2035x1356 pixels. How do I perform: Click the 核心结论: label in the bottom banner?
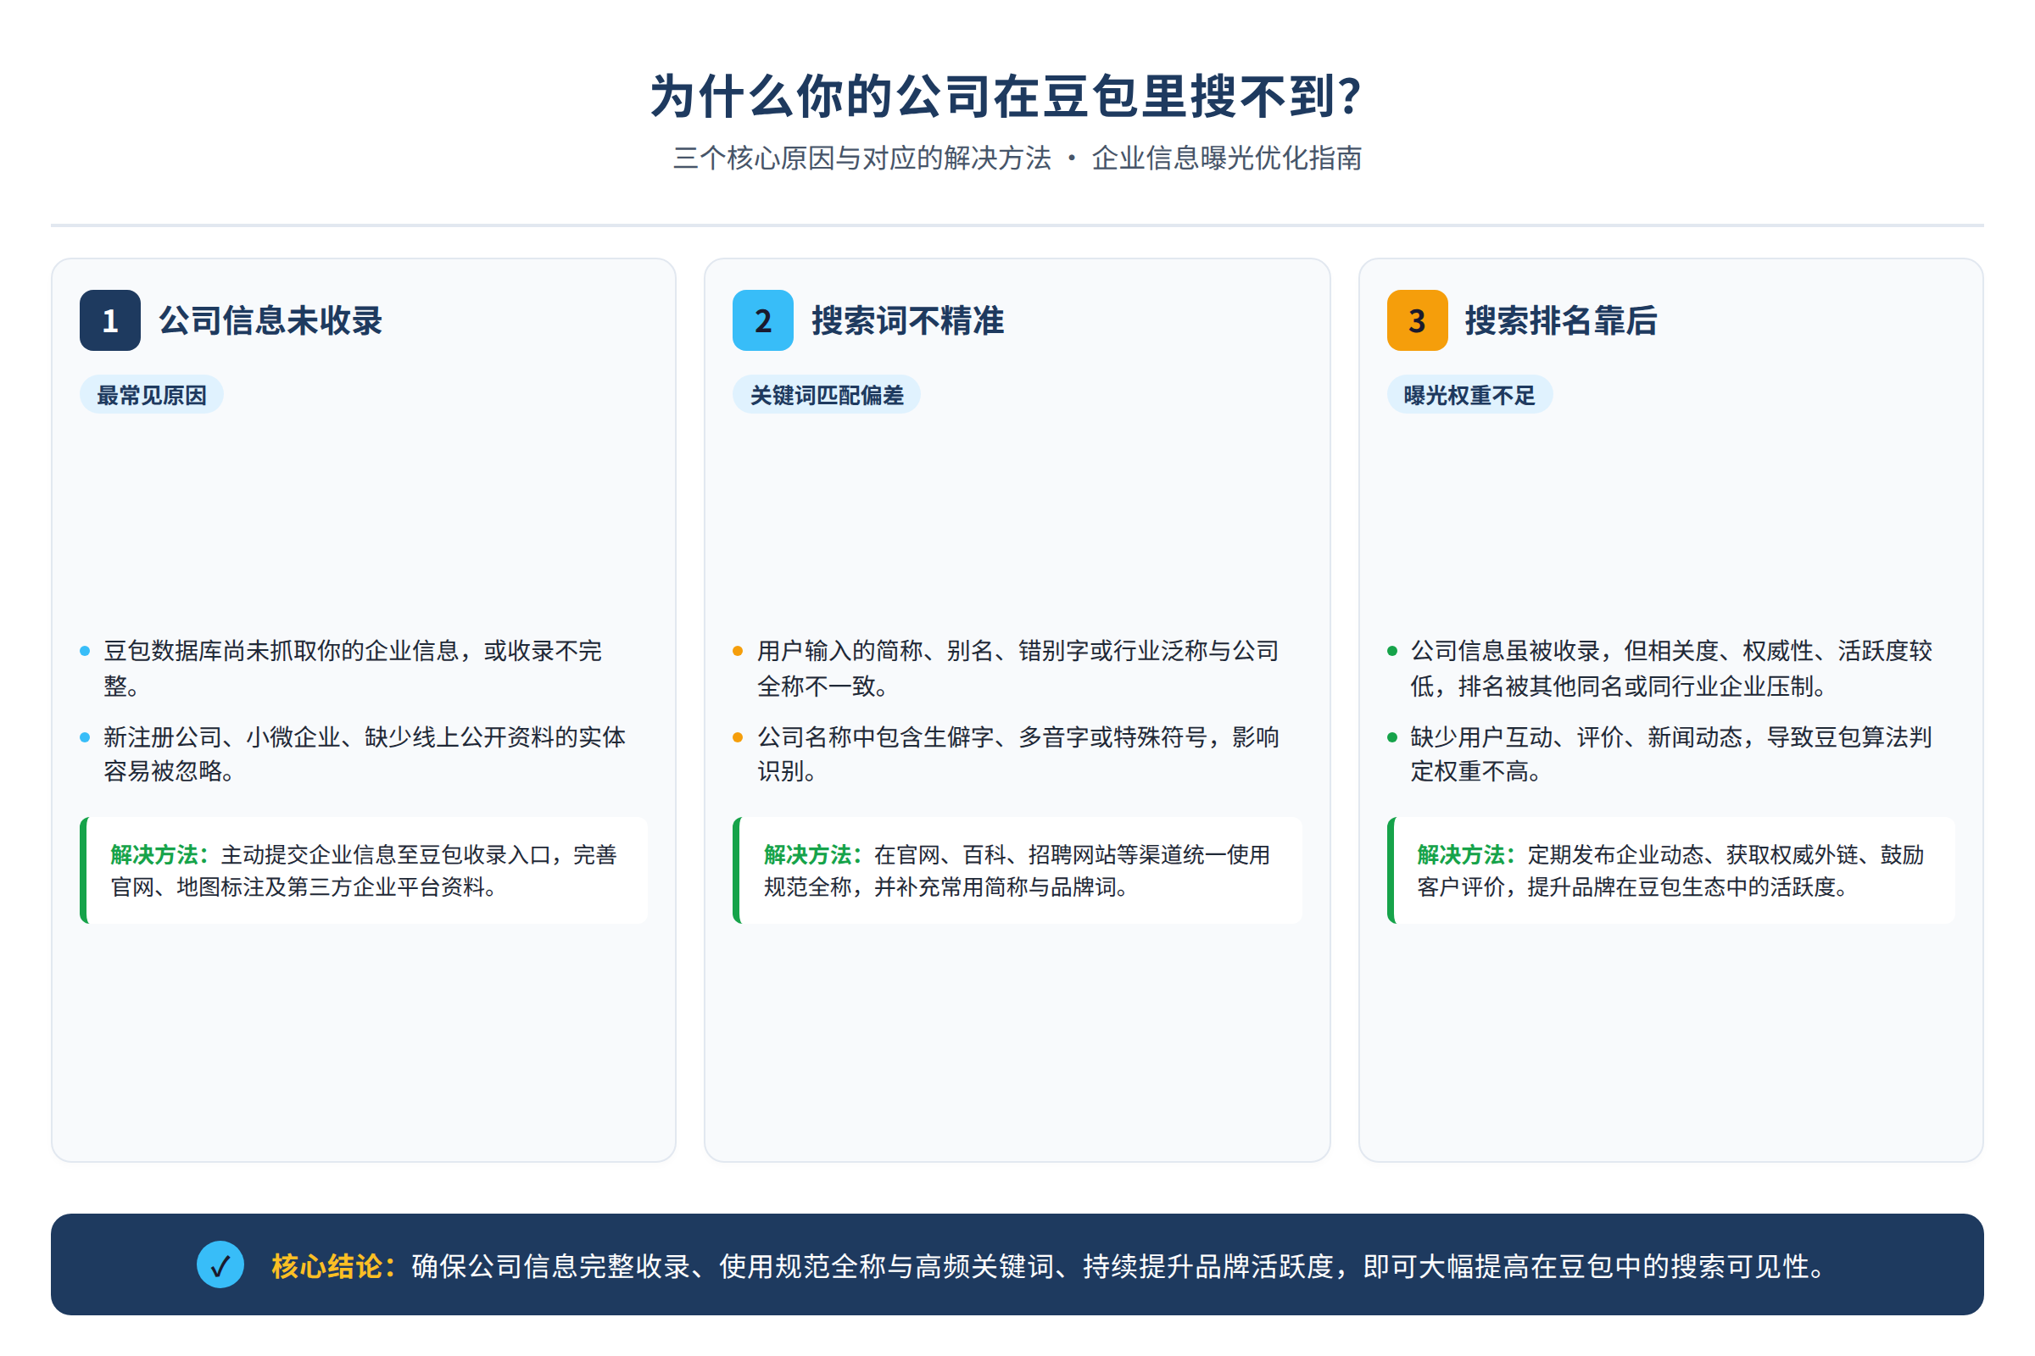click(x=334, y=1266)
